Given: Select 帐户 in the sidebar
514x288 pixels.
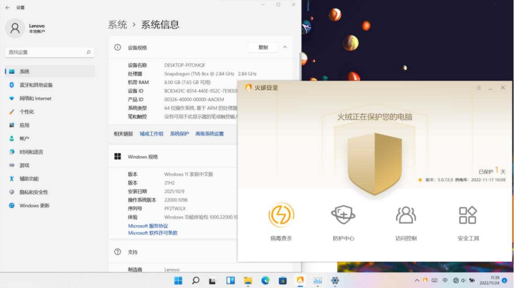Looking at the screenshot, I should pyautogui.click(x=50, y=139).
